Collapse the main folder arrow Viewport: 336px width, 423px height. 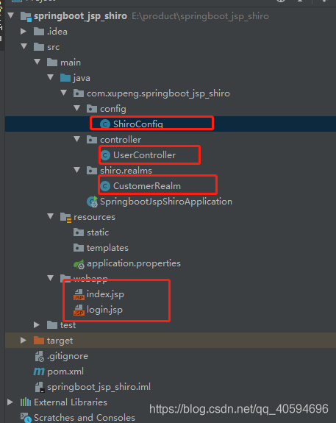37,62
